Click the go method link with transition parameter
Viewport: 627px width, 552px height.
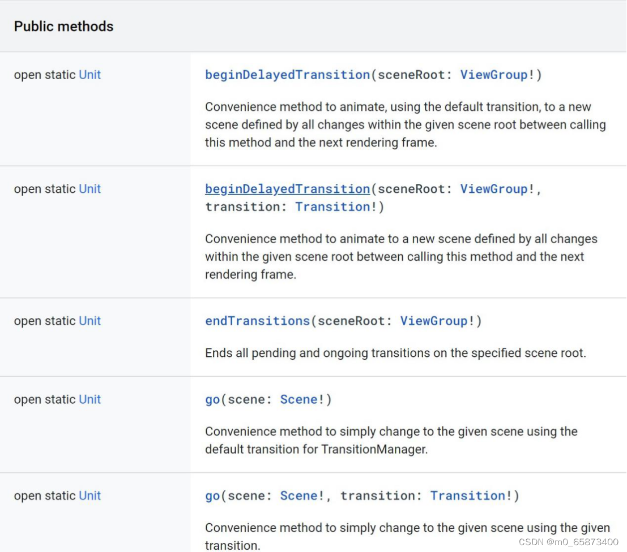pyautogui.click(x=212, y=495)
